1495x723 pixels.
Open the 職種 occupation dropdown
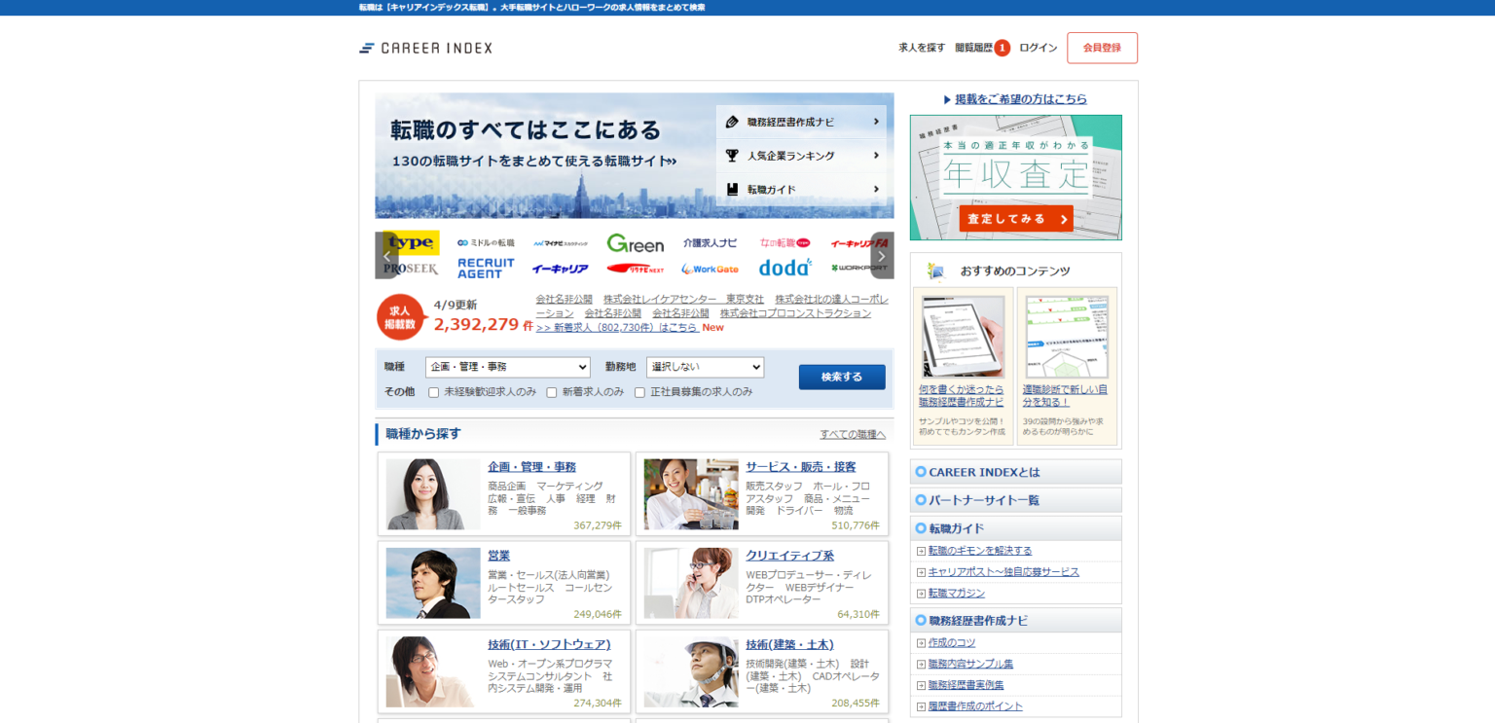click(x=507, y=367)
